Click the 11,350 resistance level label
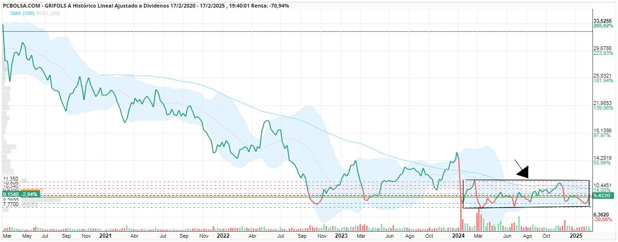 10,179
